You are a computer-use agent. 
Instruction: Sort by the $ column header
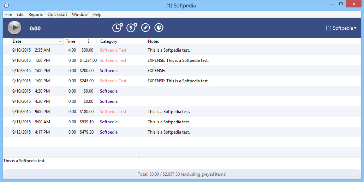click(x=88, y=41)
